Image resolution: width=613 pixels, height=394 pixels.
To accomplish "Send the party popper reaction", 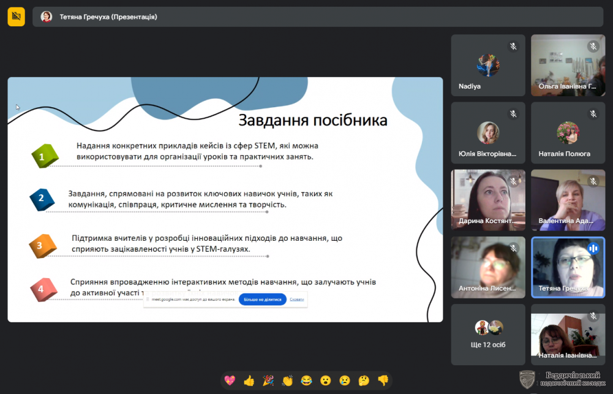I will click(x=268, y=381).
